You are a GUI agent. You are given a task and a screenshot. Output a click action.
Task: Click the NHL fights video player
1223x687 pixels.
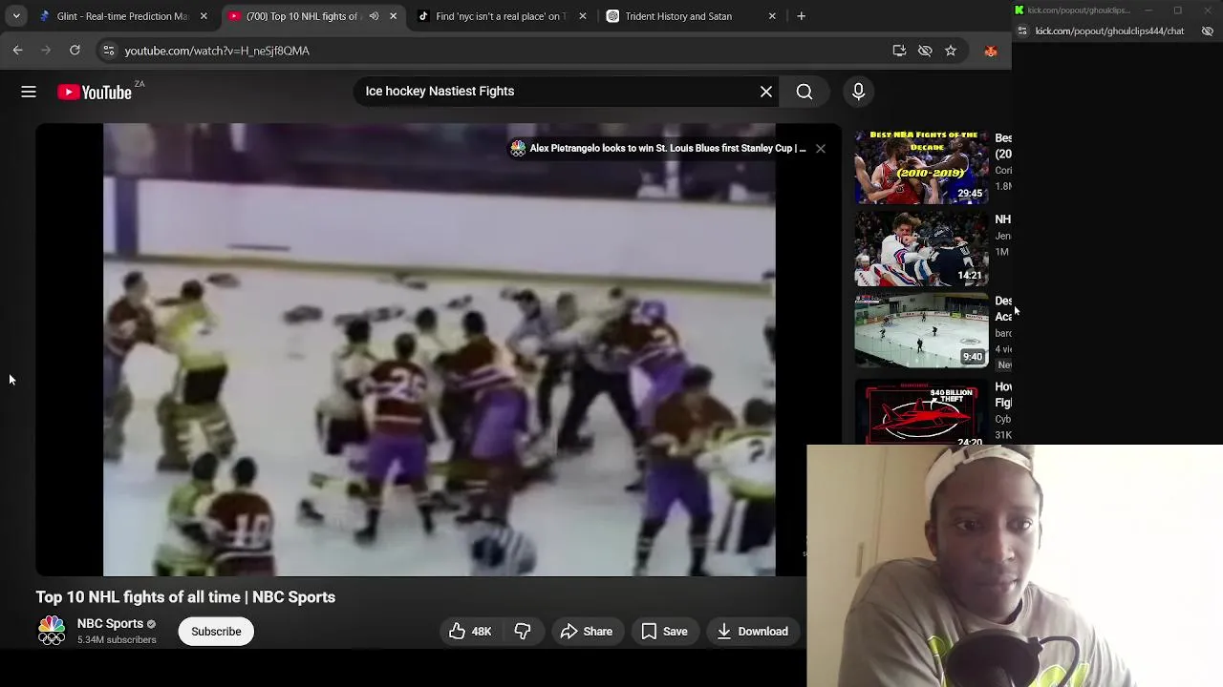click(x=440, y=349)
